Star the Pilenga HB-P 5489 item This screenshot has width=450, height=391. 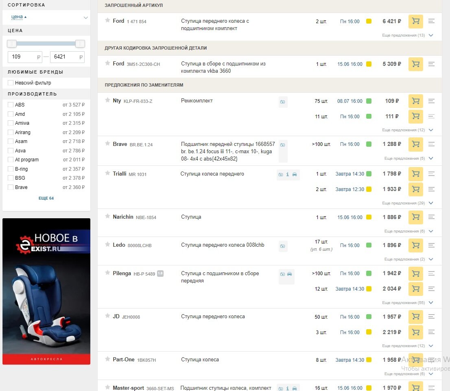(107, 273)
